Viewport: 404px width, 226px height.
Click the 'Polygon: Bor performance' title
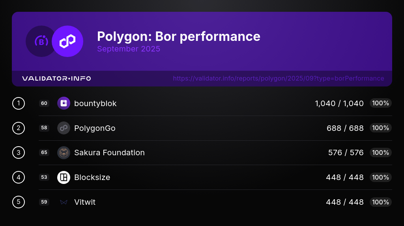tap(178, 36)
